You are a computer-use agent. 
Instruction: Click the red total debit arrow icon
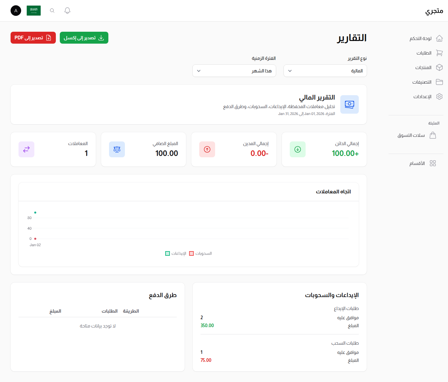pos(207,149)
